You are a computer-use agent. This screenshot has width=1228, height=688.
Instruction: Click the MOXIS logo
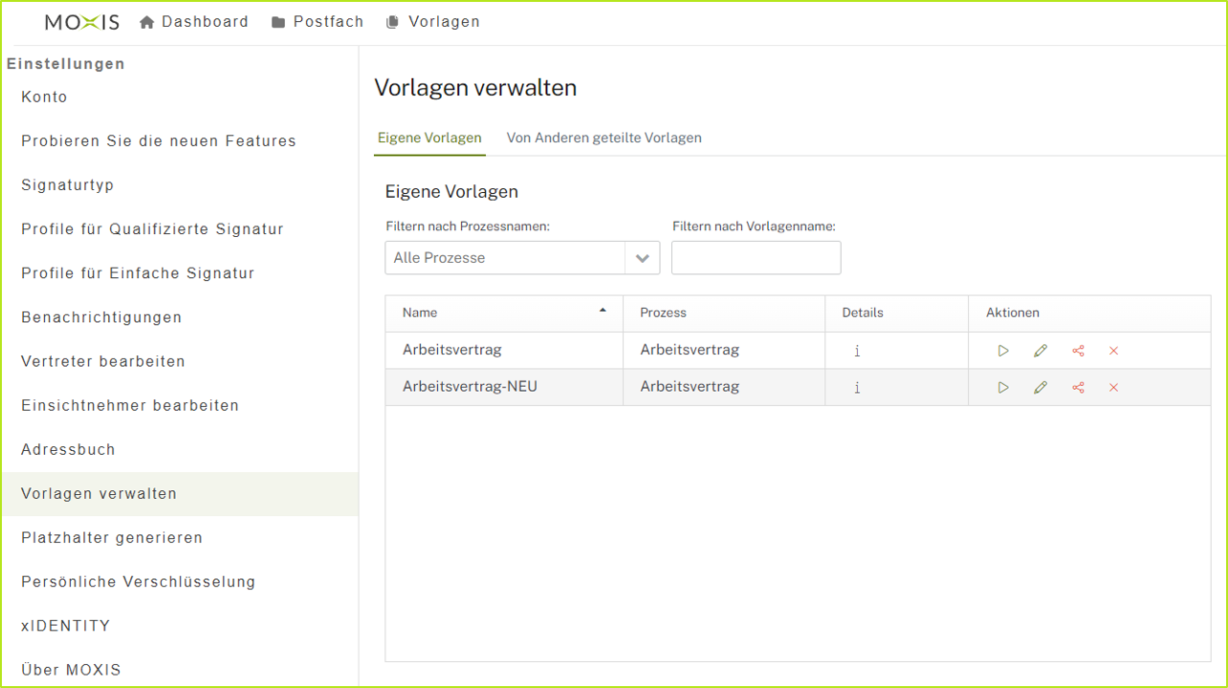coord(82,22)
